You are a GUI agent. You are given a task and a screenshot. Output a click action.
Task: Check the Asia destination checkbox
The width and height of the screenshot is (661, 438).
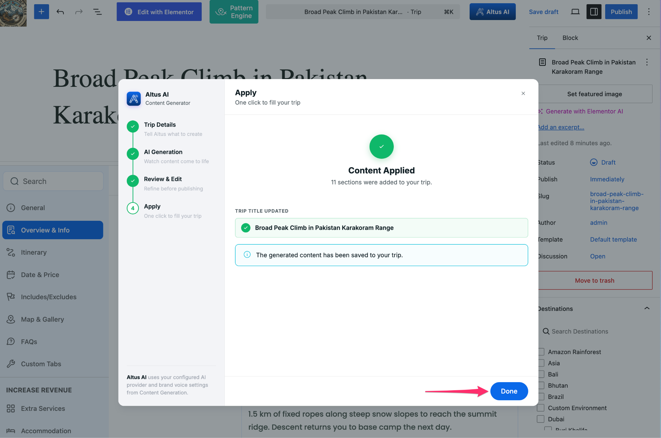click(x=541, y=363)
